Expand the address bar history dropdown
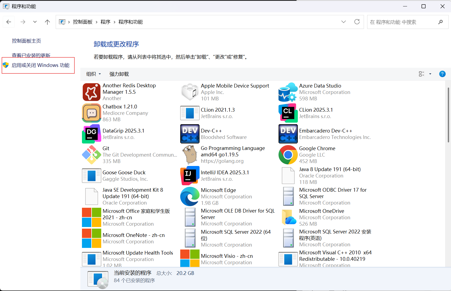Image resolution: width=451 pixels, height=291 pixels. (344, 22)
